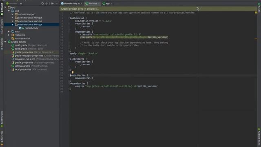Image resolution: width=261 pixels, height=147 pixels.
Task: Switch to the Workout editor tab
Action: tap(93, 4)
